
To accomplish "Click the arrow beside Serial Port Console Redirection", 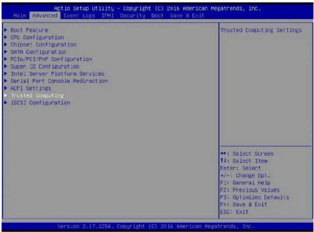I will point(6,81).
